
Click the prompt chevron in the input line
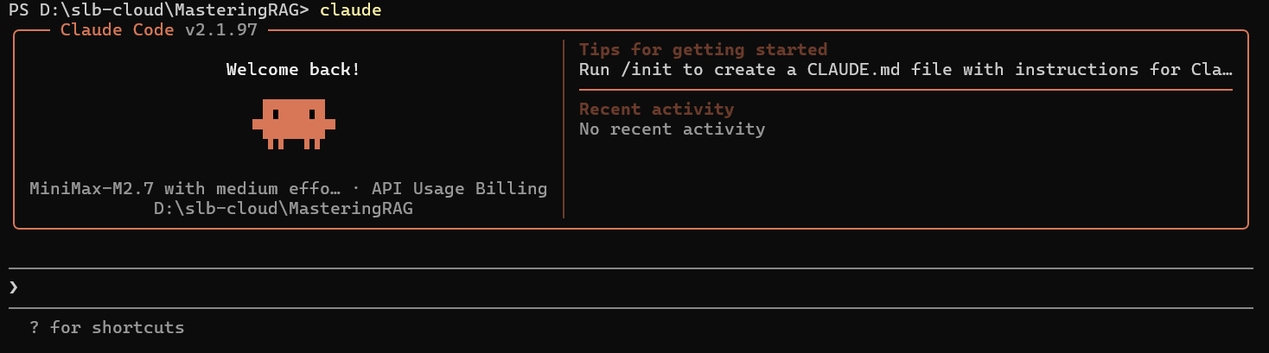[13, 287]
